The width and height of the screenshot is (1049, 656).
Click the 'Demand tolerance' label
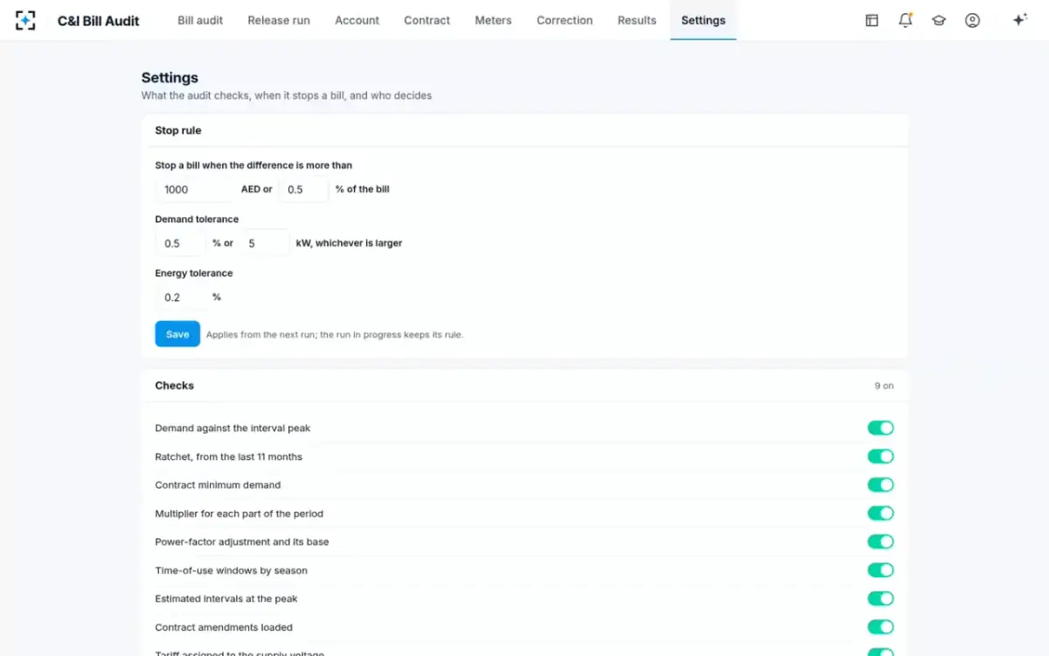(x=197, y=220)
